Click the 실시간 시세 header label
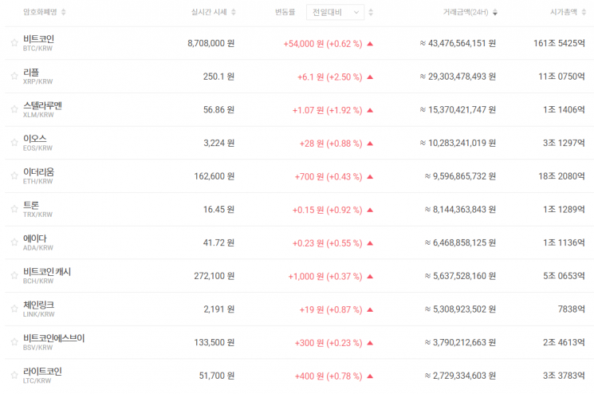 click(x=209, y=12)
